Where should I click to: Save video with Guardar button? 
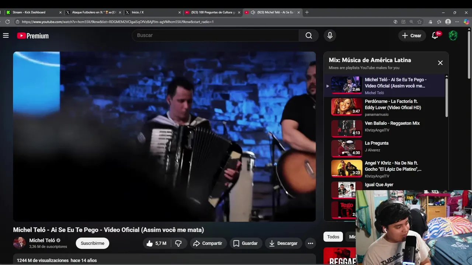(246, 243)
